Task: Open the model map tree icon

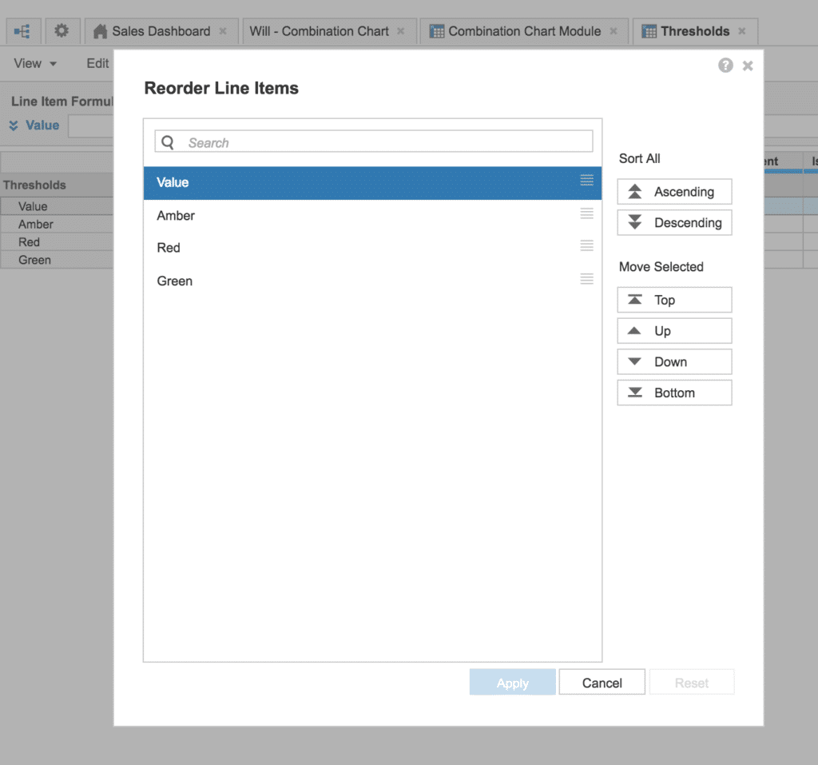Action: 22,31
